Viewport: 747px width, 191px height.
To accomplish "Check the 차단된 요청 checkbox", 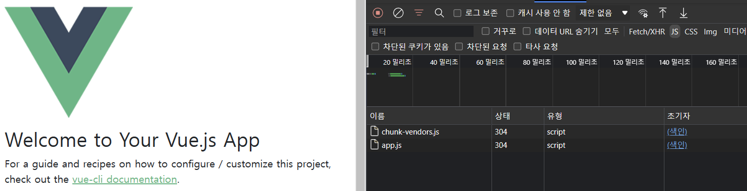I will tap(459, 47).
